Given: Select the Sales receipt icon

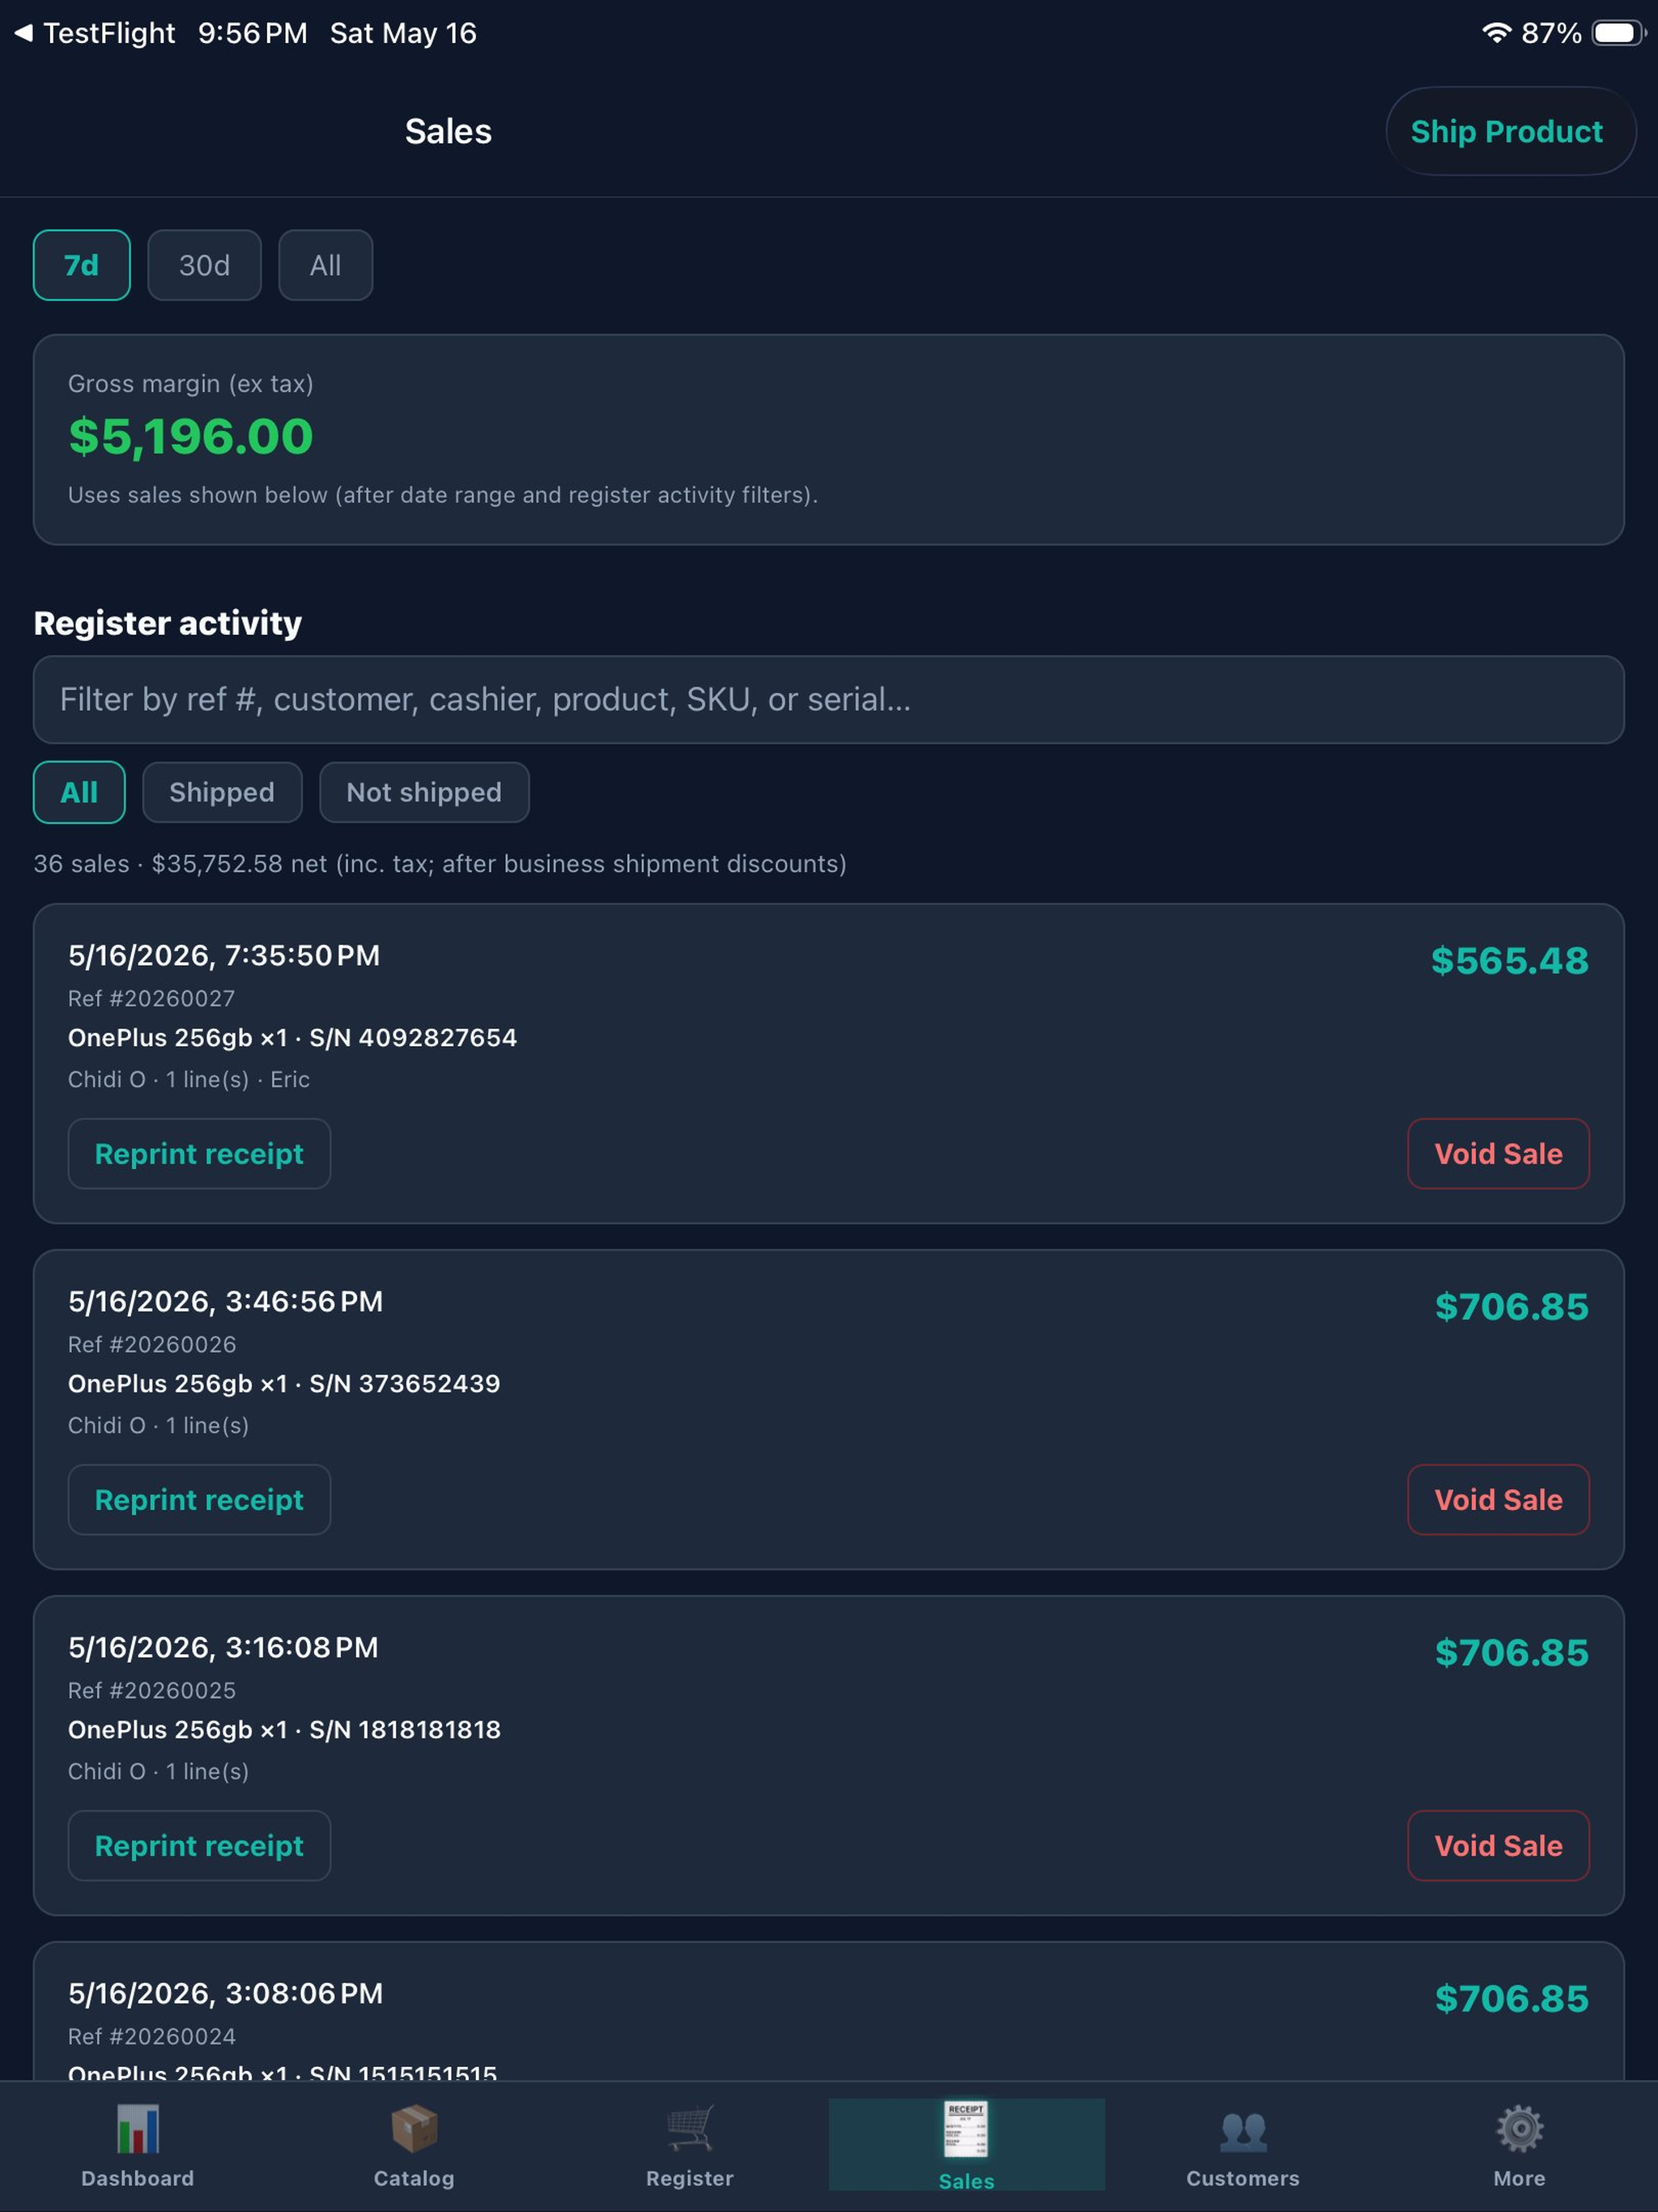Looking at the screenshot, I should pyautogui.click(x=966, y=2129).
